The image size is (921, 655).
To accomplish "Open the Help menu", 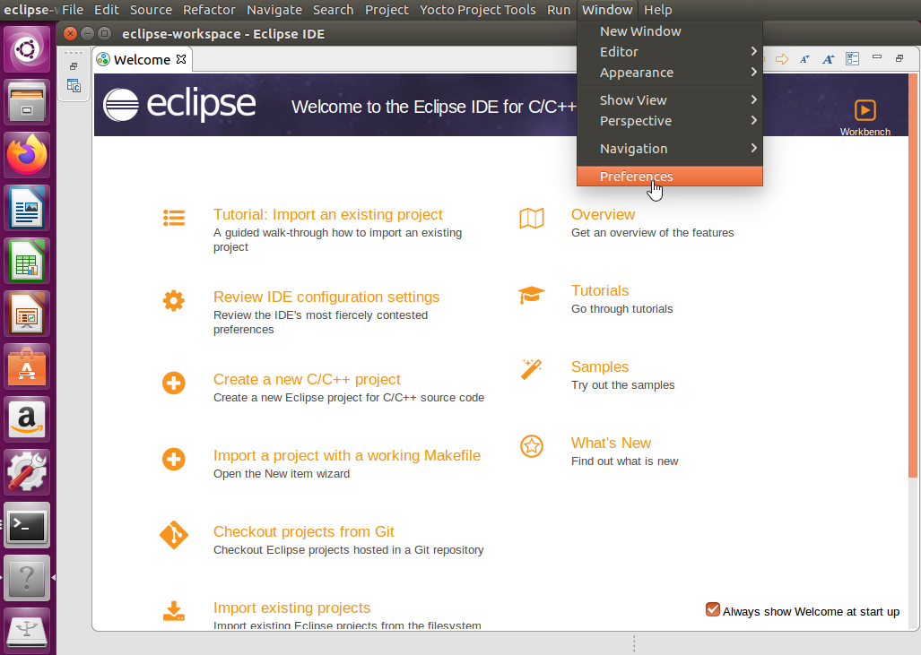I will 657,10.
